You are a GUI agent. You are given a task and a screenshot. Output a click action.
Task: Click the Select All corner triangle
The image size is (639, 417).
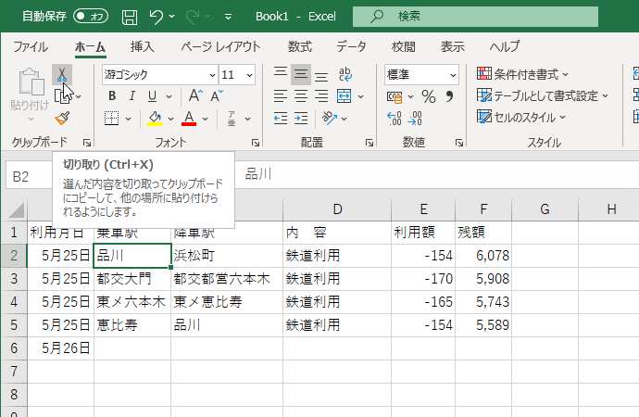(x=16, y=210)
